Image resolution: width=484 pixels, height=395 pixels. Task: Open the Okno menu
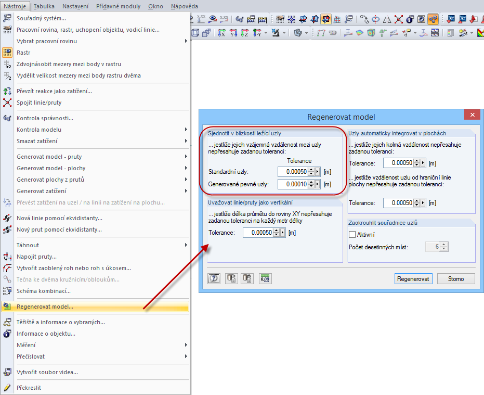(155, 6)
